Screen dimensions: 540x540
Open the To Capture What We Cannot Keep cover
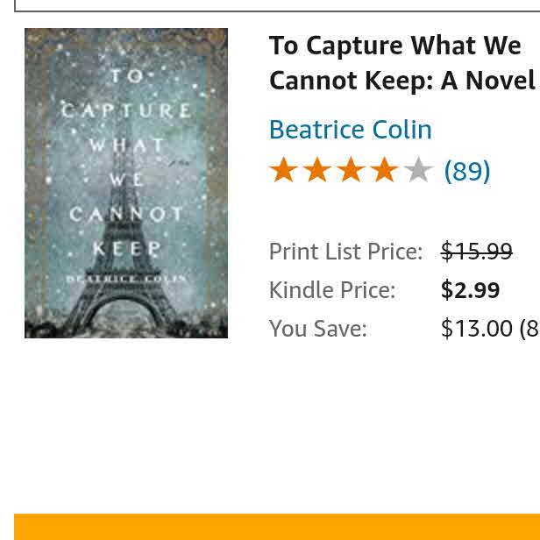[126, 183]
